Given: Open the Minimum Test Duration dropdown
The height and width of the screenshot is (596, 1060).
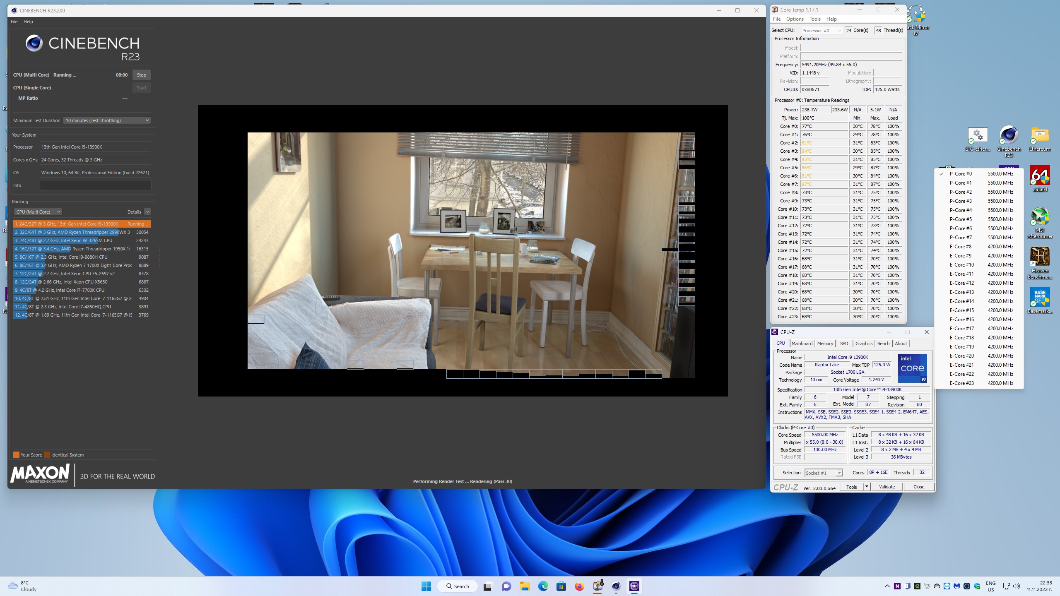Looking at the screenshot, I should point(107,120).
